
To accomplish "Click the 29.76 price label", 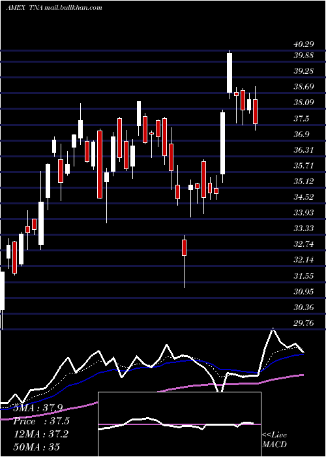I will 304,323.
